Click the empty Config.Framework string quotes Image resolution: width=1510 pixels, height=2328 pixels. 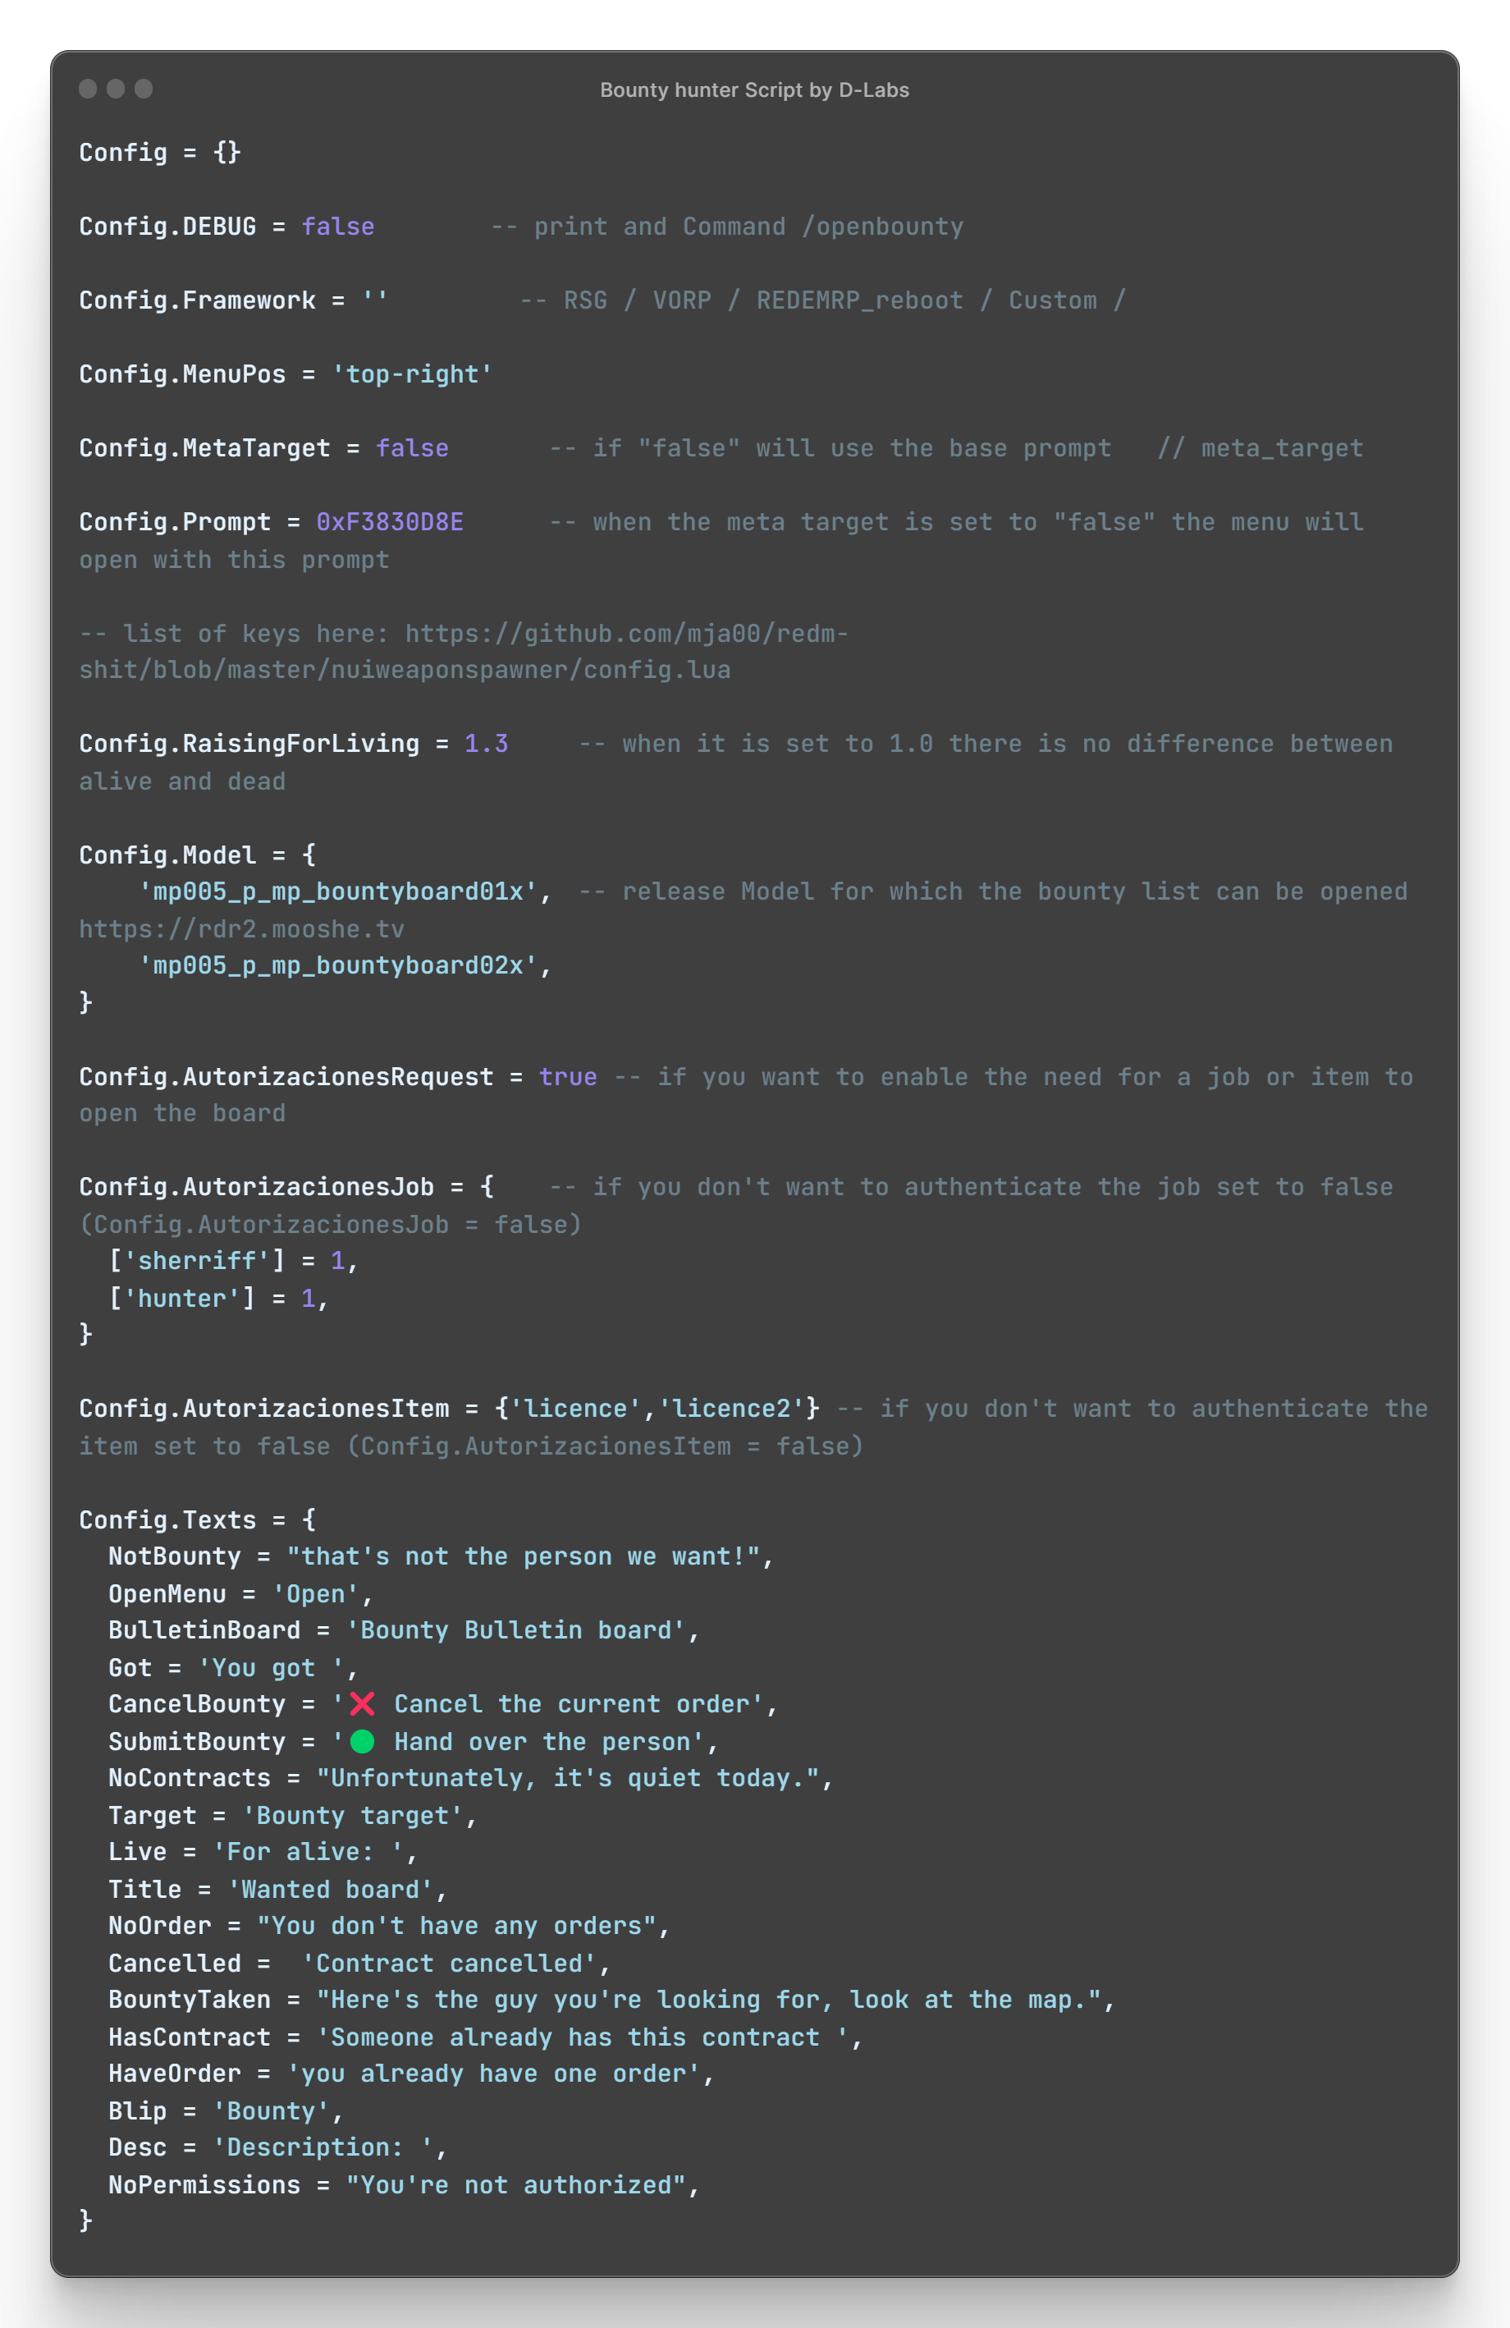pos(376,300)
